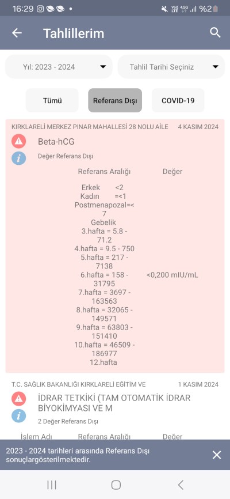Screen dimensions: 230x499
Task: Tap the back arrow in header
Action: click(x=17, y=33)
